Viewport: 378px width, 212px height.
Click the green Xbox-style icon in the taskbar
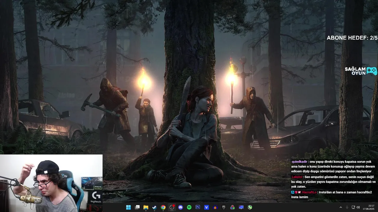click(250, 207)
